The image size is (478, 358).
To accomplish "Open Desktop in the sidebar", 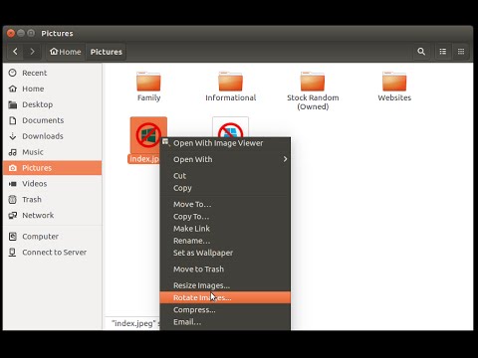I will click(x=53, y=104).
